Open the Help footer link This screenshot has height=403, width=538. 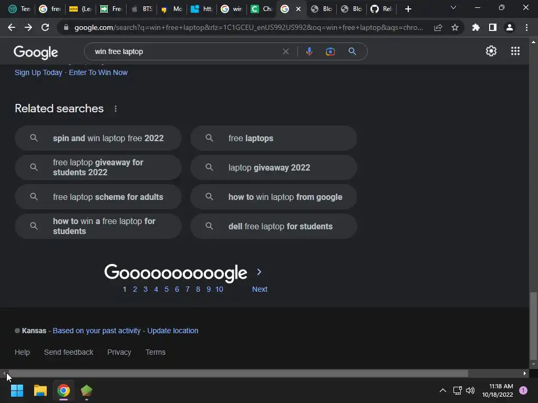(x=22, y=352)
